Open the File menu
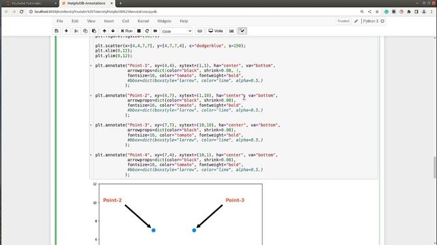Screen dimensions: 437x245 tap(60, 21)
